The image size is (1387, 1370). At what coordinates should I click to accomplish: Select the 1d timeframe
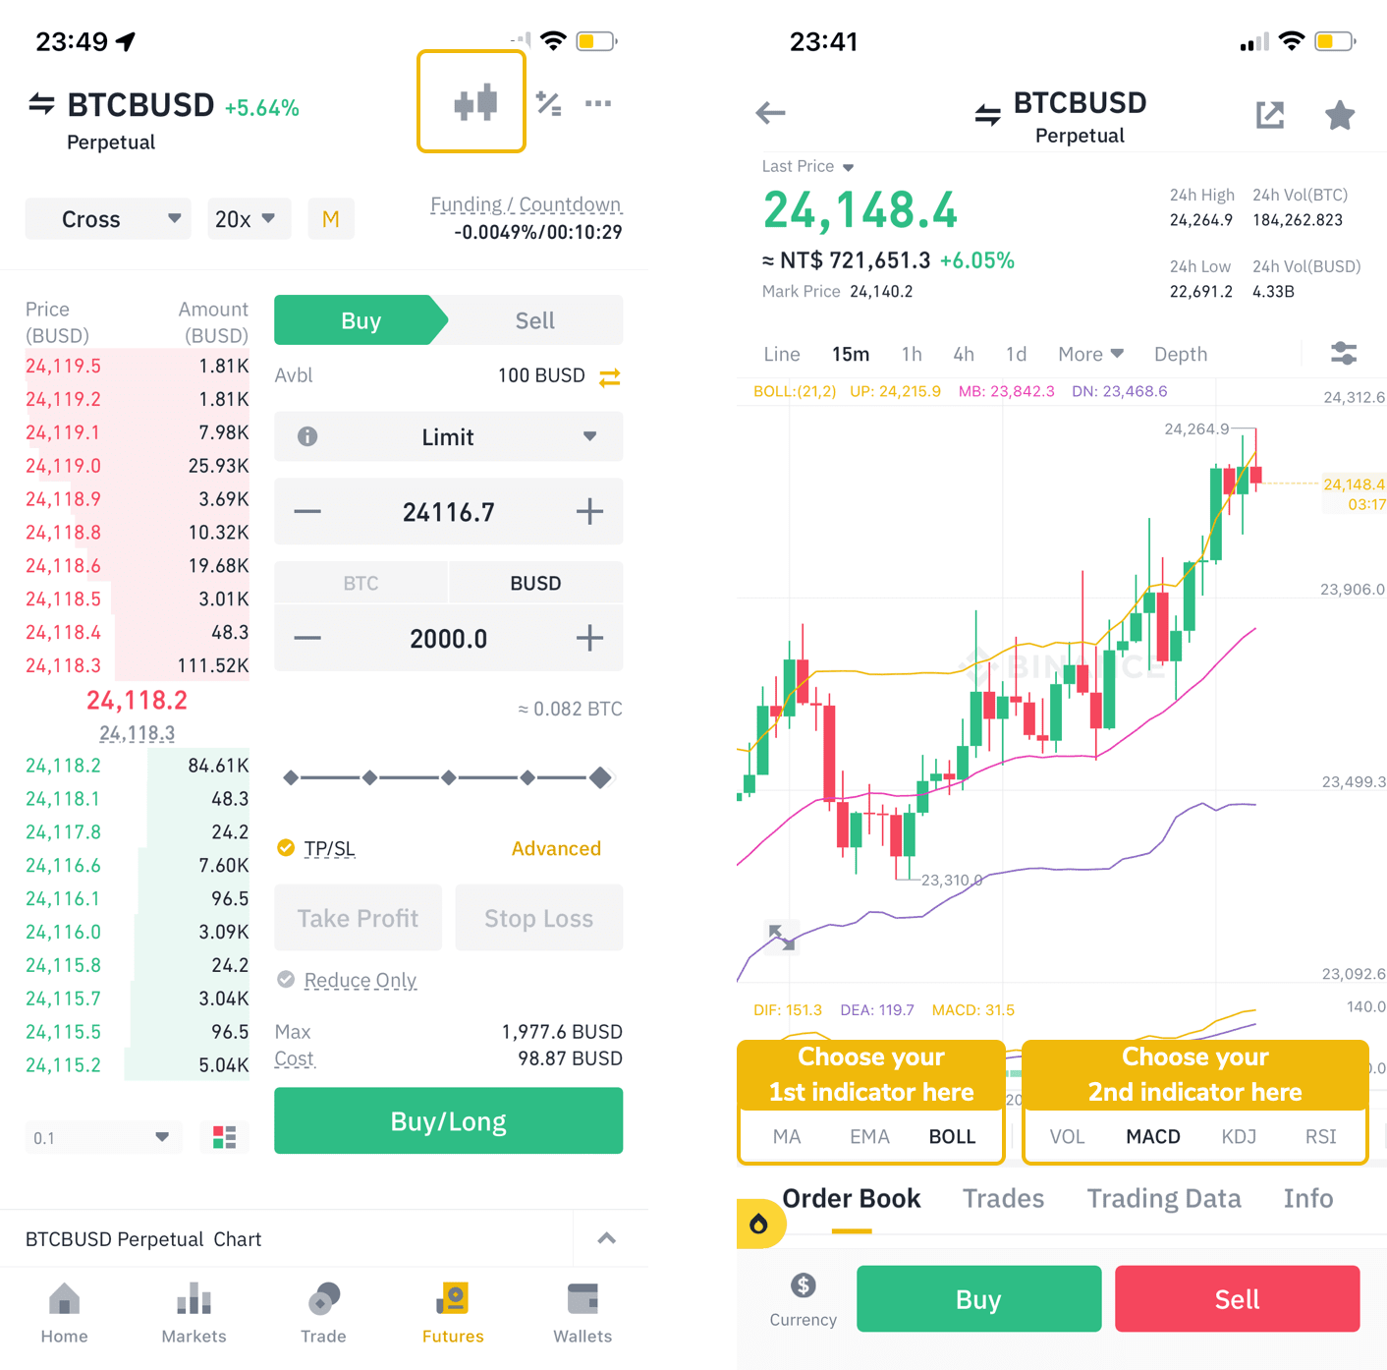tap(1016, 354)
